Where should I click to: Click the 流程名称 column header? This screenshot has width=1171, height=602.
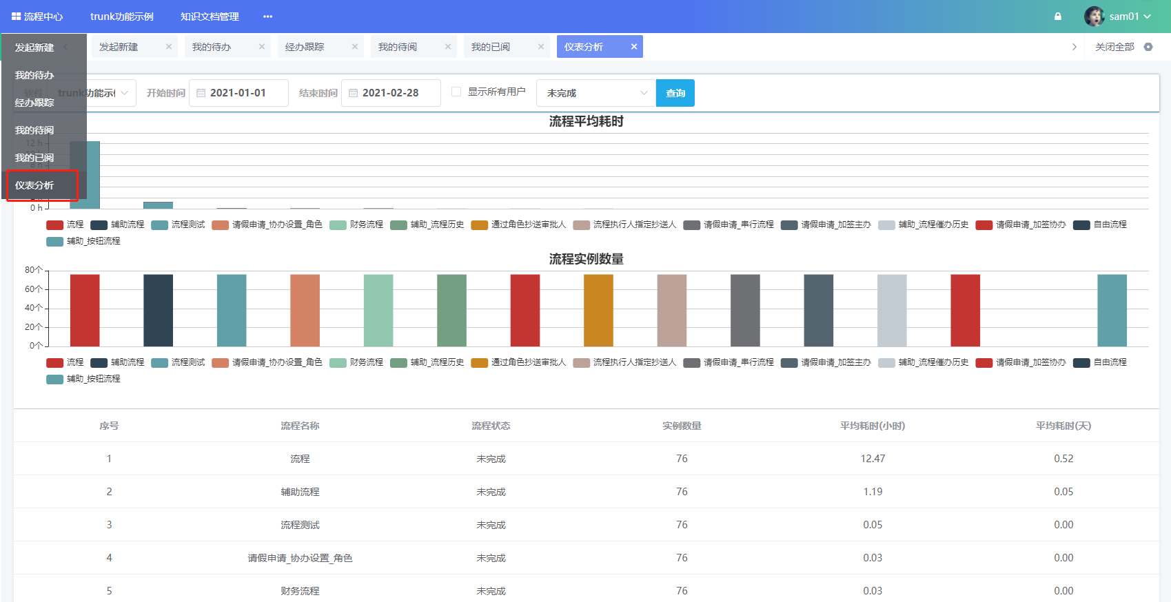click(x=300, y=426)
